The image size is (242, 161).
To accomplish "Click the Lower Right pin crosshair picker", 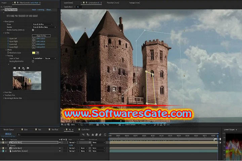I will (x=34, y=47).
